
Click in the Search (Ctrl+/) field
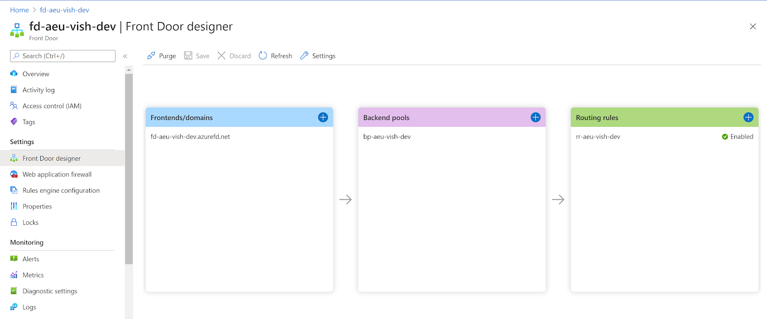pos(63,56)
